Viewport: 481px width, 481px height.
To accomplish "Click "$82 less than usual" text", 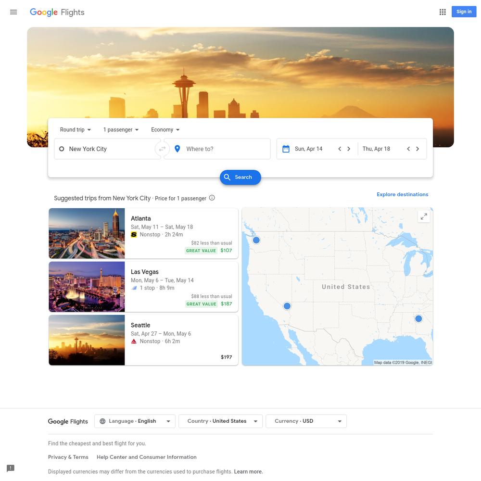I will (x=212, y=243).
